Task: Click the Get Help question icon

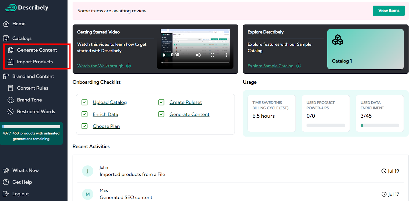Action: tap(6, 182)
